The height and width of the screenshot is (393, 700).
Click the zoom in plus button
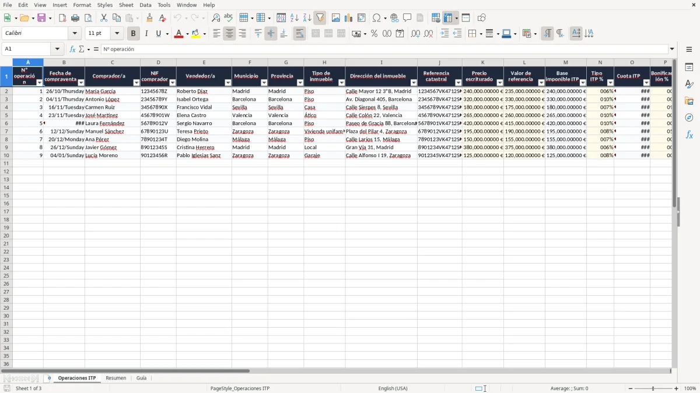pos(677,388)
